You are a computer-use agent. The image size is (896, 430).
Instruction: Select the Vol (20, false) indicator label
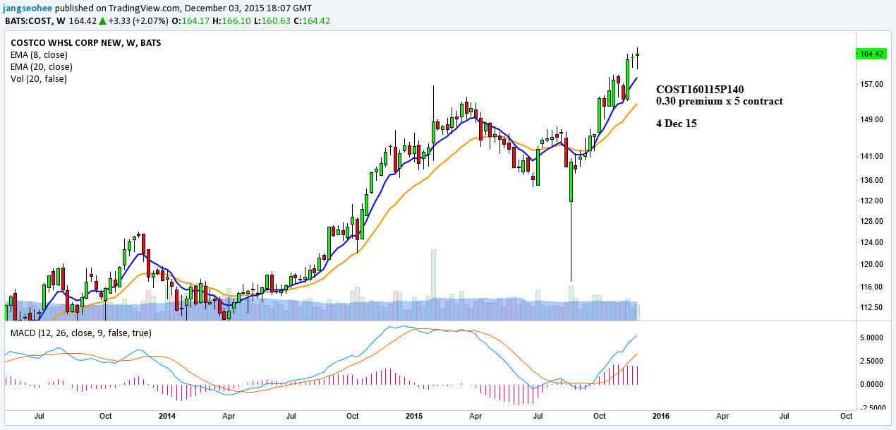point(39,79)
